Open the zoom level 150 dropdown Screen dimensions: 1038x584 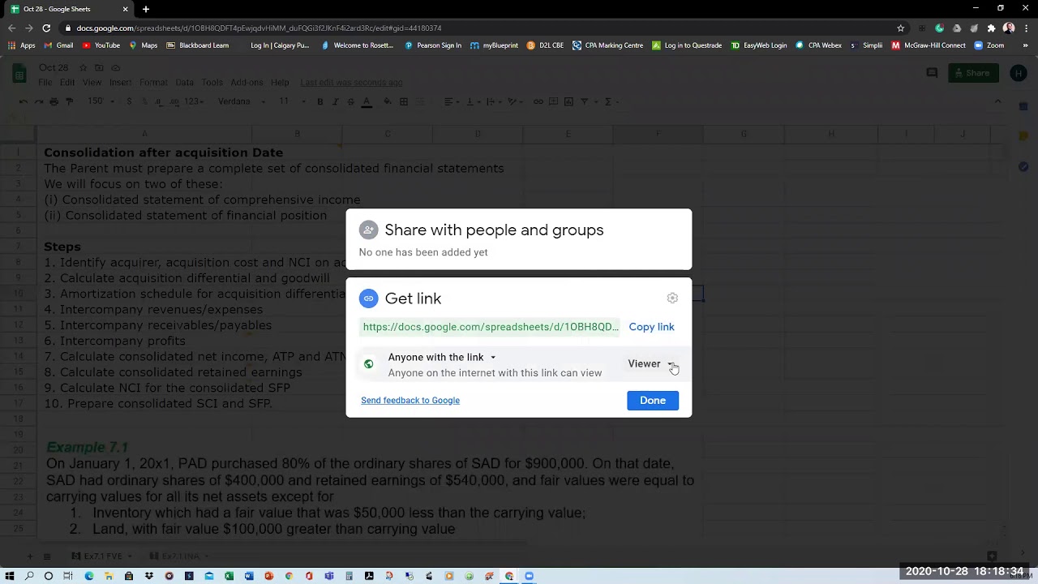(x=101, y=101)
